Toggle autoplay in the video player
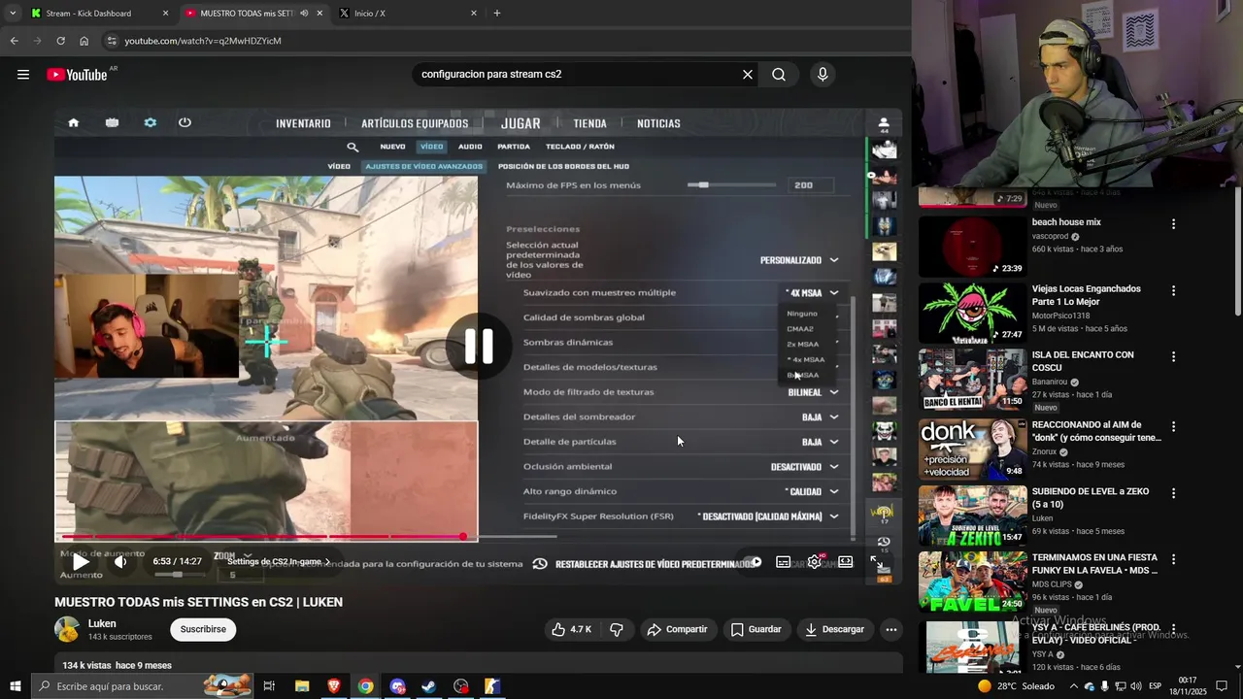Screen dimensions: 1243x699 click(x=752, y=562)
